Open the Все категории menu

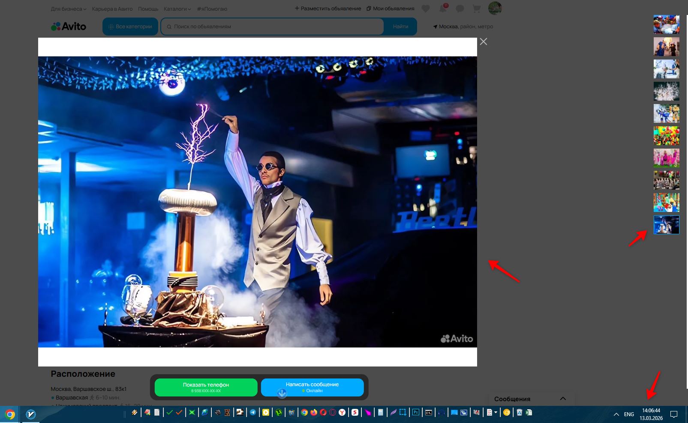pos(130,27)
